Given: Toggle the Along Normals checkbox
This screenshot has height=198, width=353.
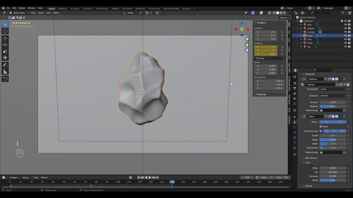Looking at the screenshot, I should tap(321, 131).
